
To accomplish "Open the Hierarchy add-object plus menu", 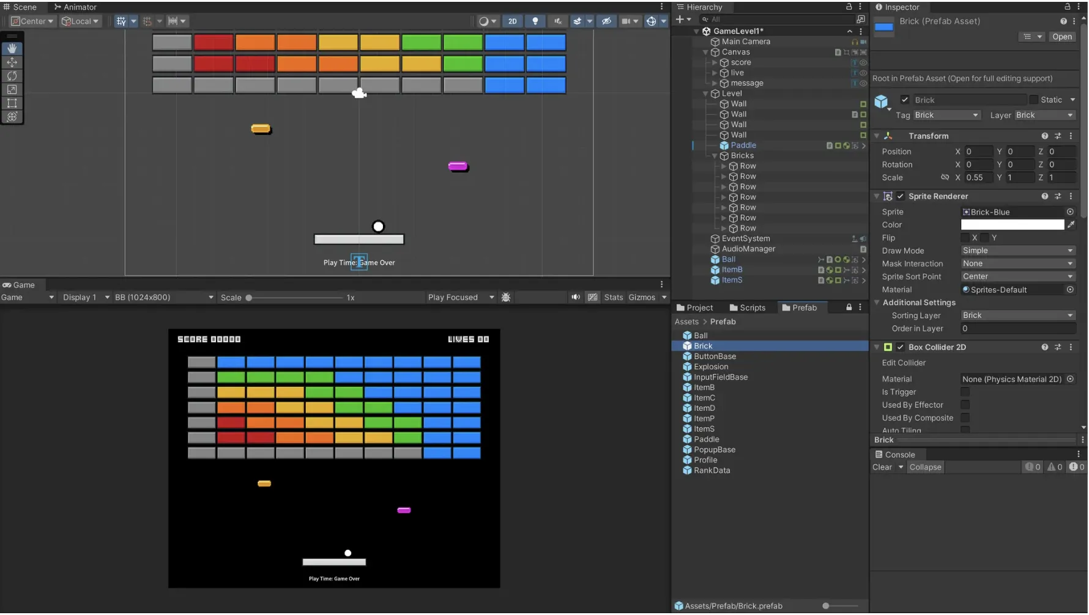I will pos(683,20).
